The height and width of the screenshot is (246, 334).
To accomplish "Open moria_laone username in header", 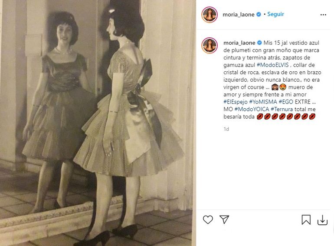I will [239, 14].
